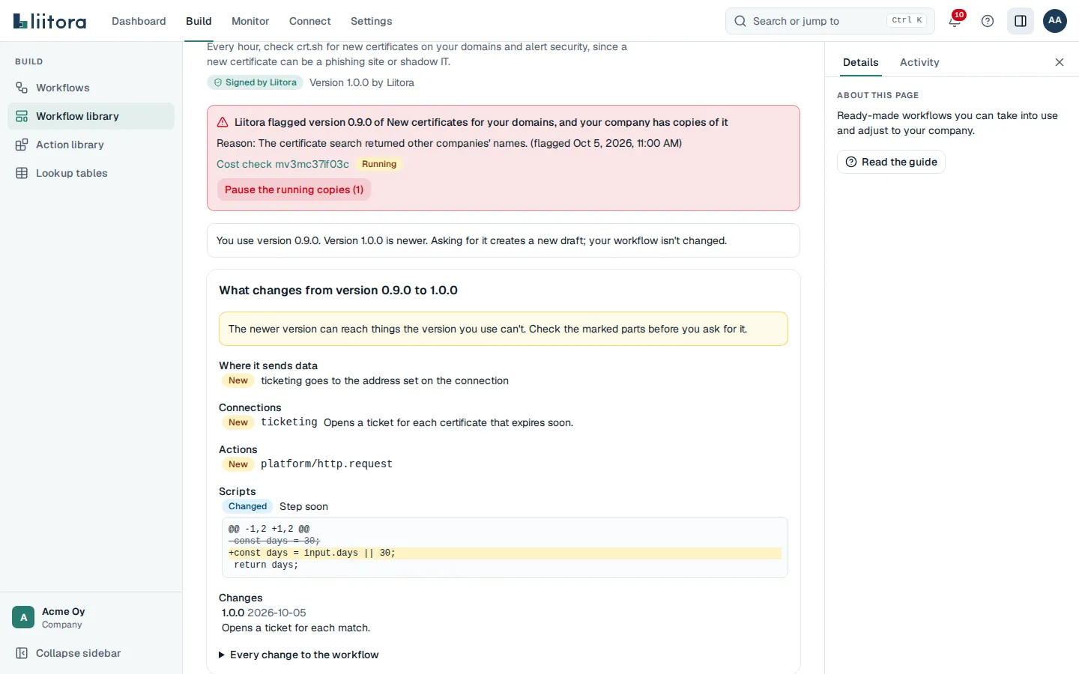
Task: Click the What changes from version heading
Action: 338,290
